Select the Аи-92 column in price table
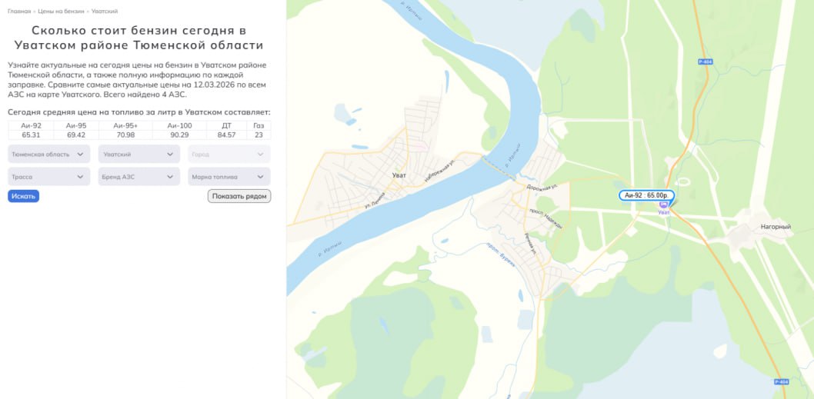Viewport: 814px width, 399px height. [x=31, y=125]
